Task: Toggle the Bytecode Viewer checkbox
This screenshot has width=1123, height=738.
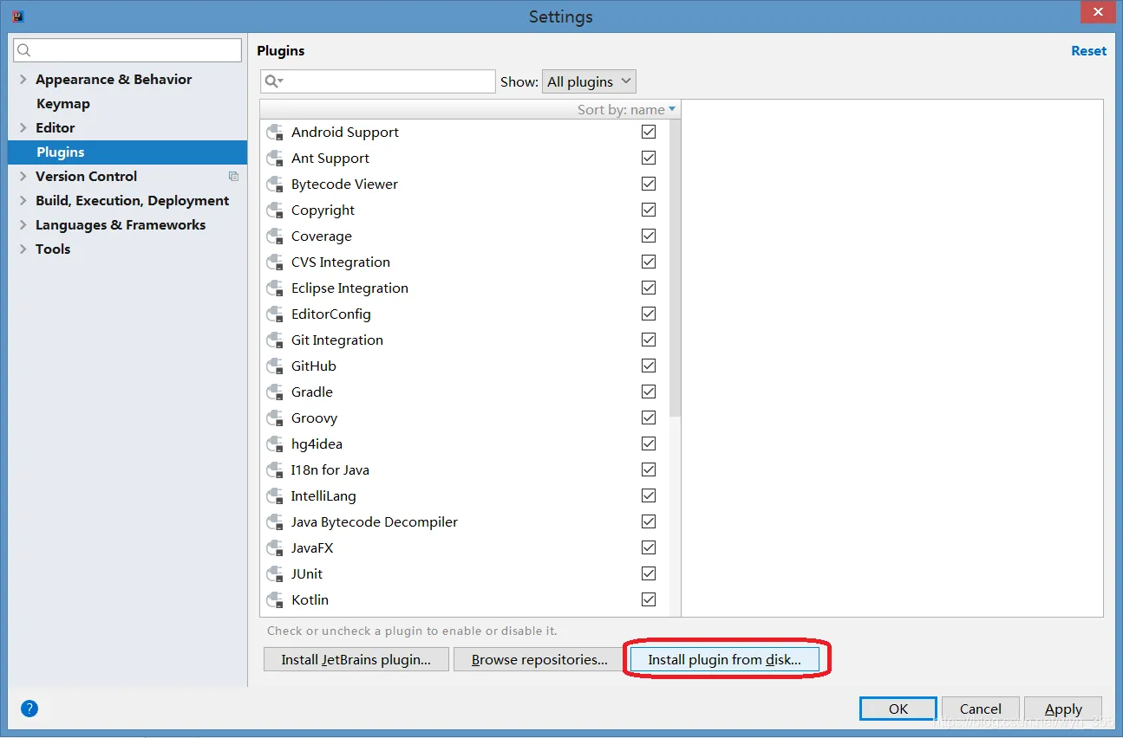Action: (649, 184)
